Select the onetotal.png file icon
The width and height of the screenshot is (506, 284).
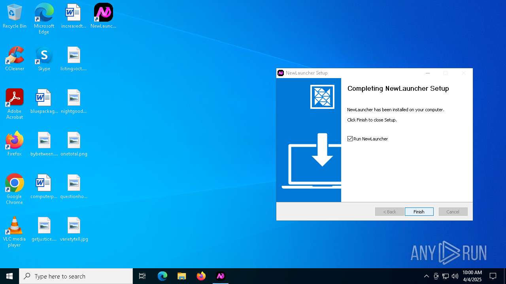coord(74,144)
